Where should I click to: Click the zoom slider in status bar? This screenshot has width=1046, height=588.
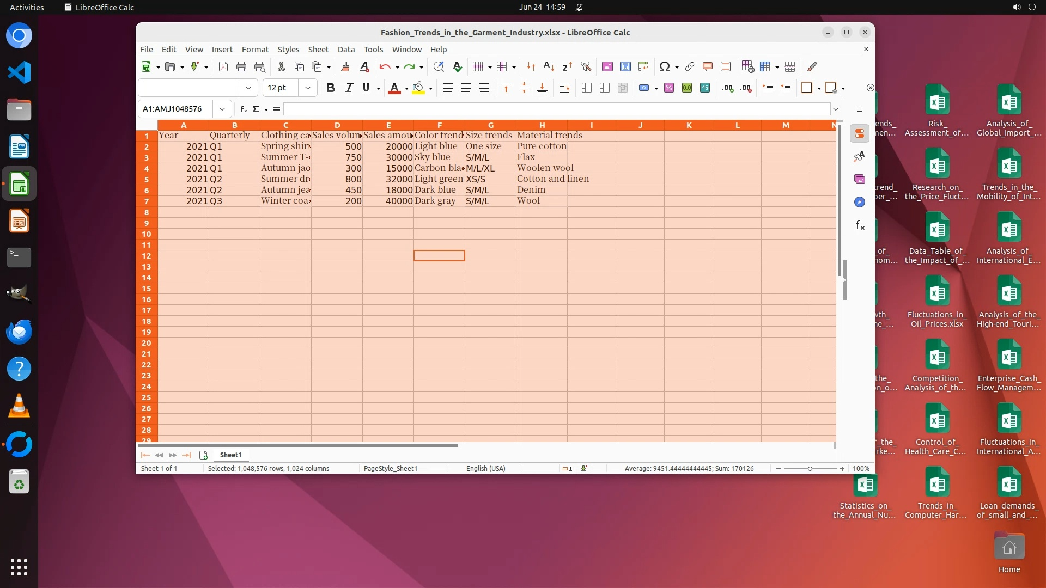pos(810,468)
